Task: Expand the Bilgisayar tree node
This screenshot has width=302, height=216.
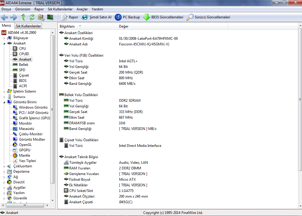Action: point(4,38)
